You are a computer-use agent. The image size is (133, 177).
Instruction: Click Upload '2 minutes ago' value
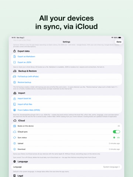point(114,143)
